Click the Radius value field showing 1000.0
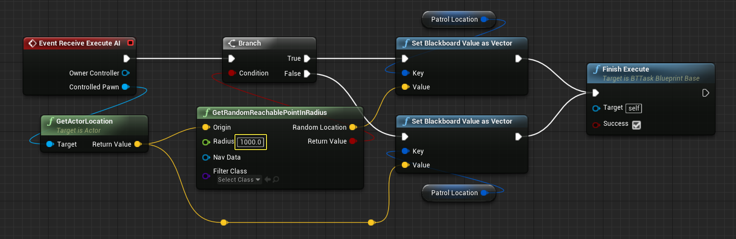This screenshot has height=239, width=736. coord(251,142)
